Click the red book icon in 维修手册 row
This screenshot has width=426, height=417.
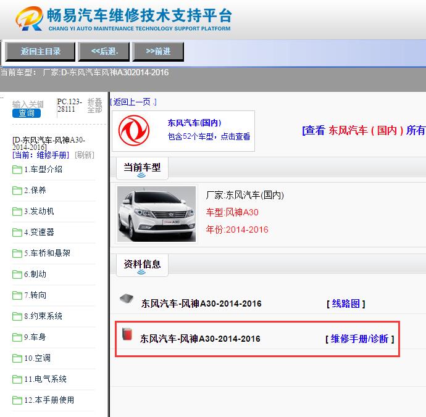tap(127, 334)
